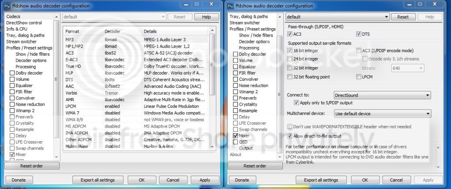Uncheck AC3 pass-through checkbox
Image resolution: width=451 pixels, height=189 pixels.
click(289, 34)
